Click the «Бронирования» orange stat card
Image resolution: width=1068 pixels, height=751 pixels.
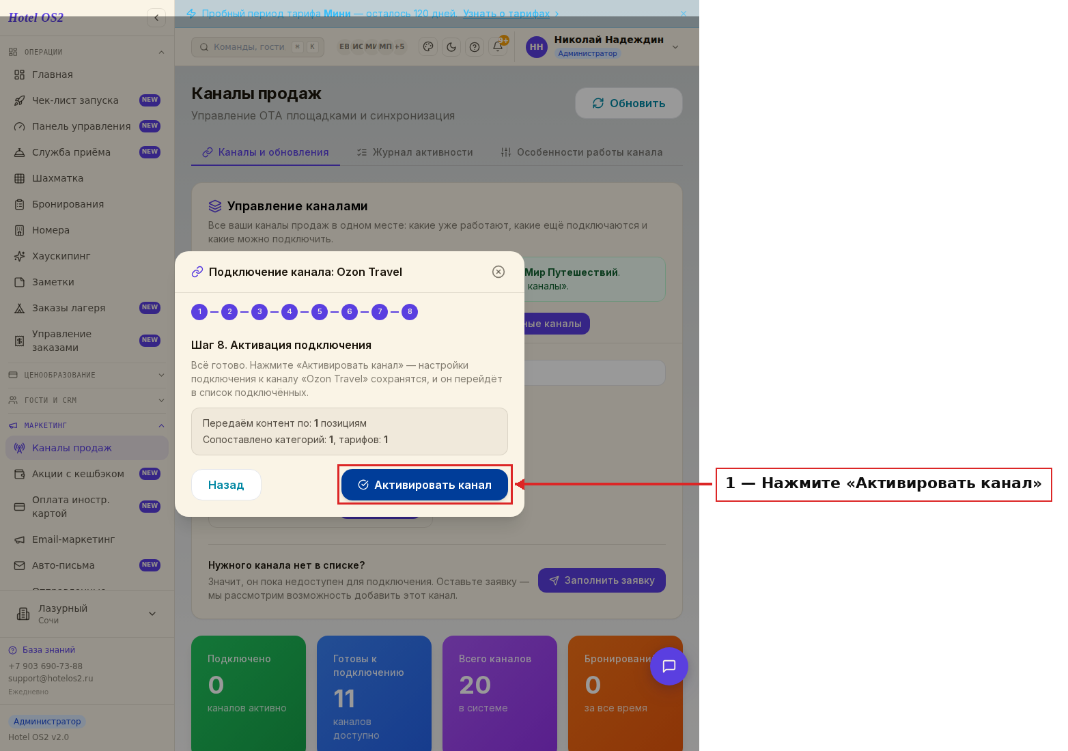click(x=626, y=693)
